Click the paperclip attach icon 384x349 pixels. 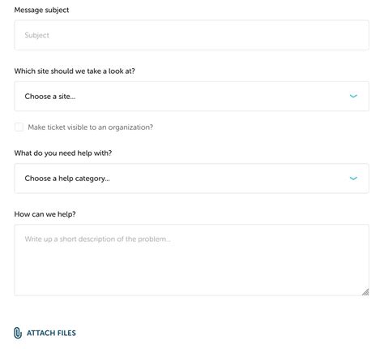18,333
